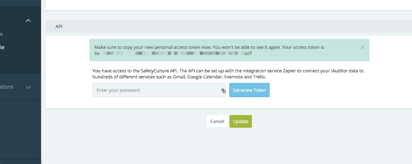
Task: Click the token starting characters '6e'
Action: coord(97,53)
